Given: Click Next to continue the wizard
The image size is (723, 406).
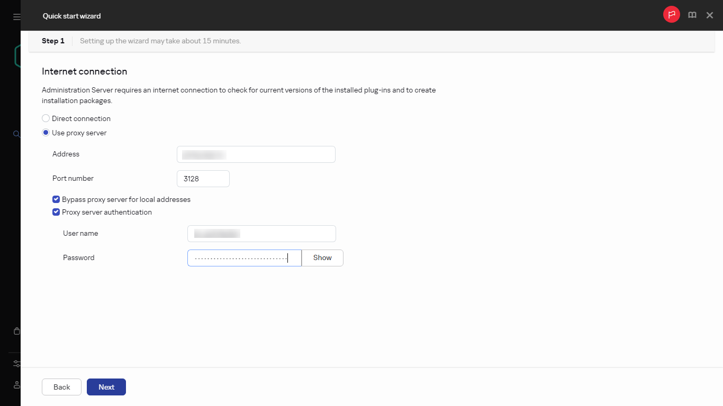Looking at the screenshot, I should tap(106, 386).
